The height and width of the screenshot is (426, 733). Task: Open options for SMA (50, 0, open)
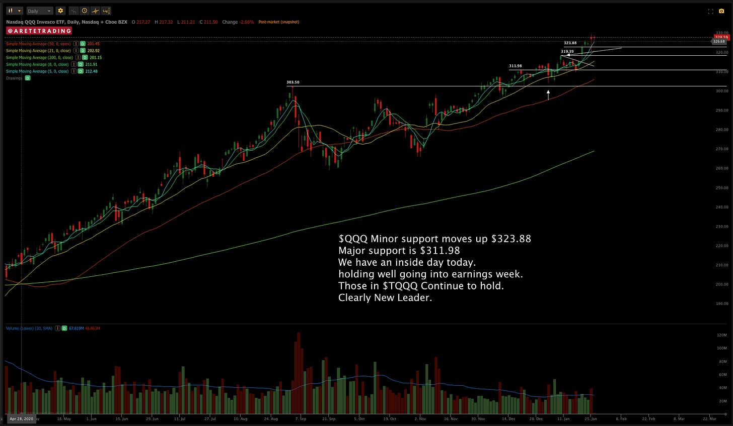click(76, 44)
